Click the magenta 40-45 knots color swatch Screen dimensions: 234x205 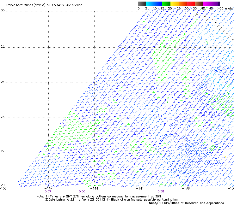pyautogui.click(x=207, y=4)
